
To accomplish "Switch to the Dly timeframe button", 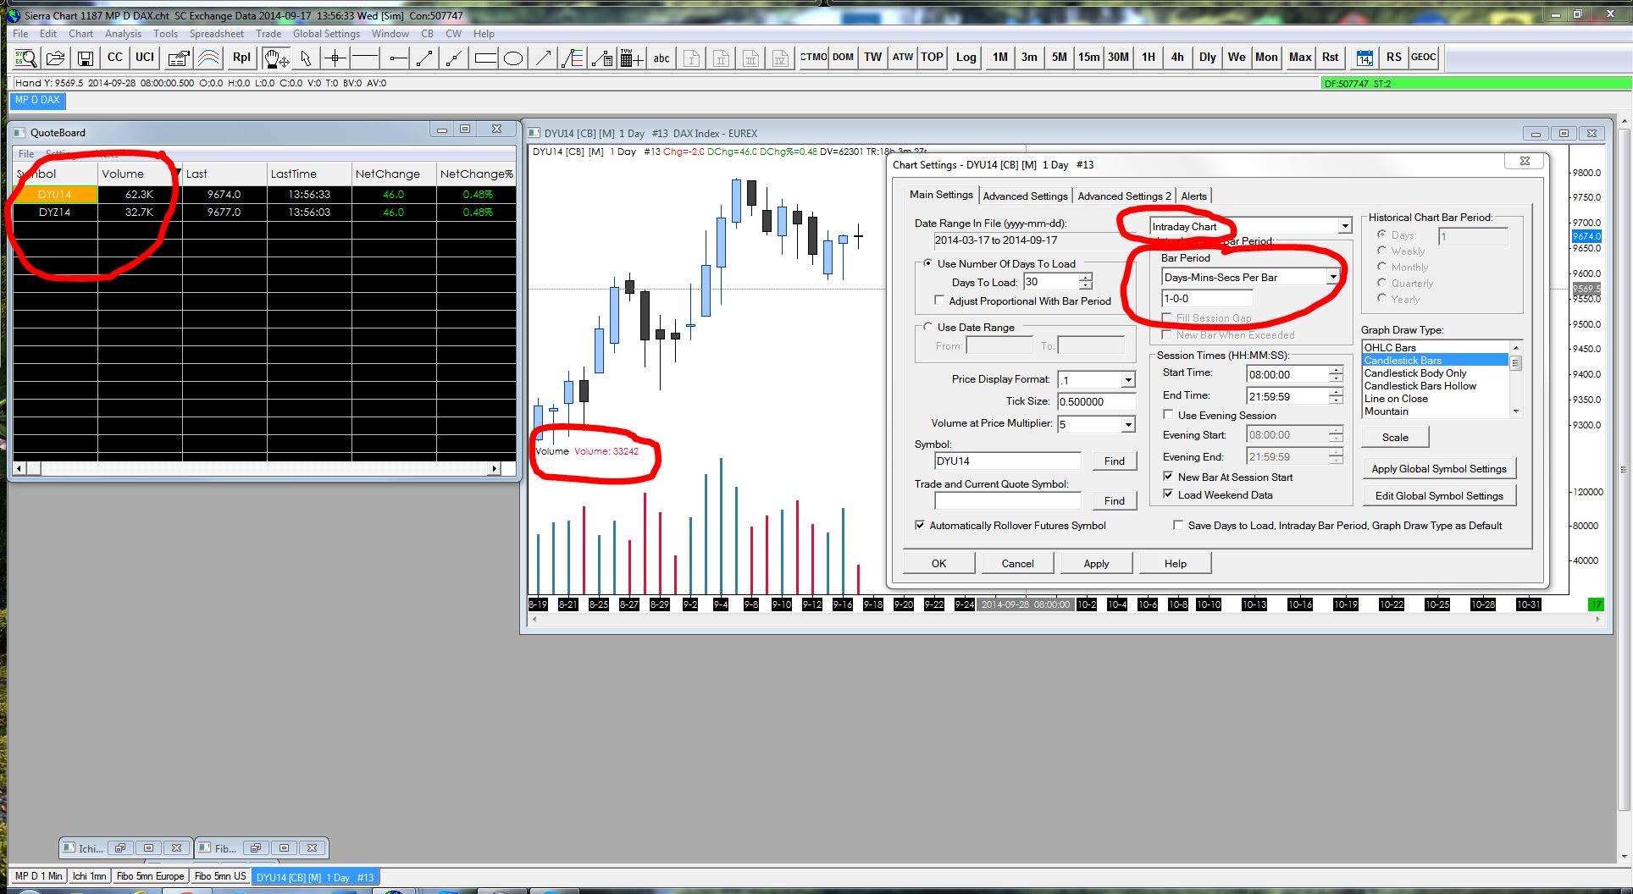I will coord(1207,58).
